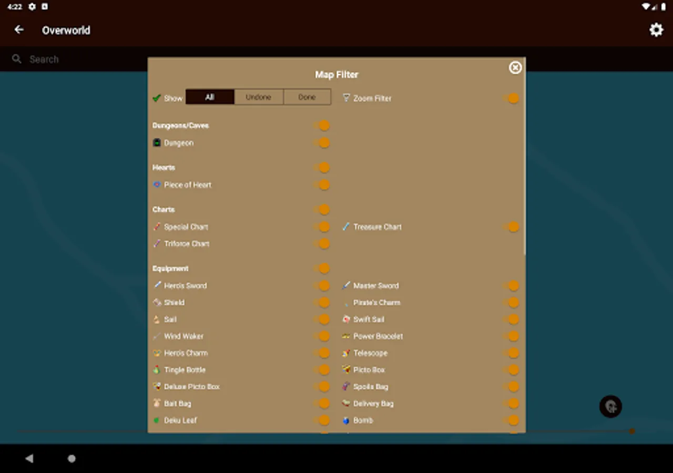Viewport: 673px width, 473px height.
Task: Toggle the Shield switch
Action: (322, 302)
